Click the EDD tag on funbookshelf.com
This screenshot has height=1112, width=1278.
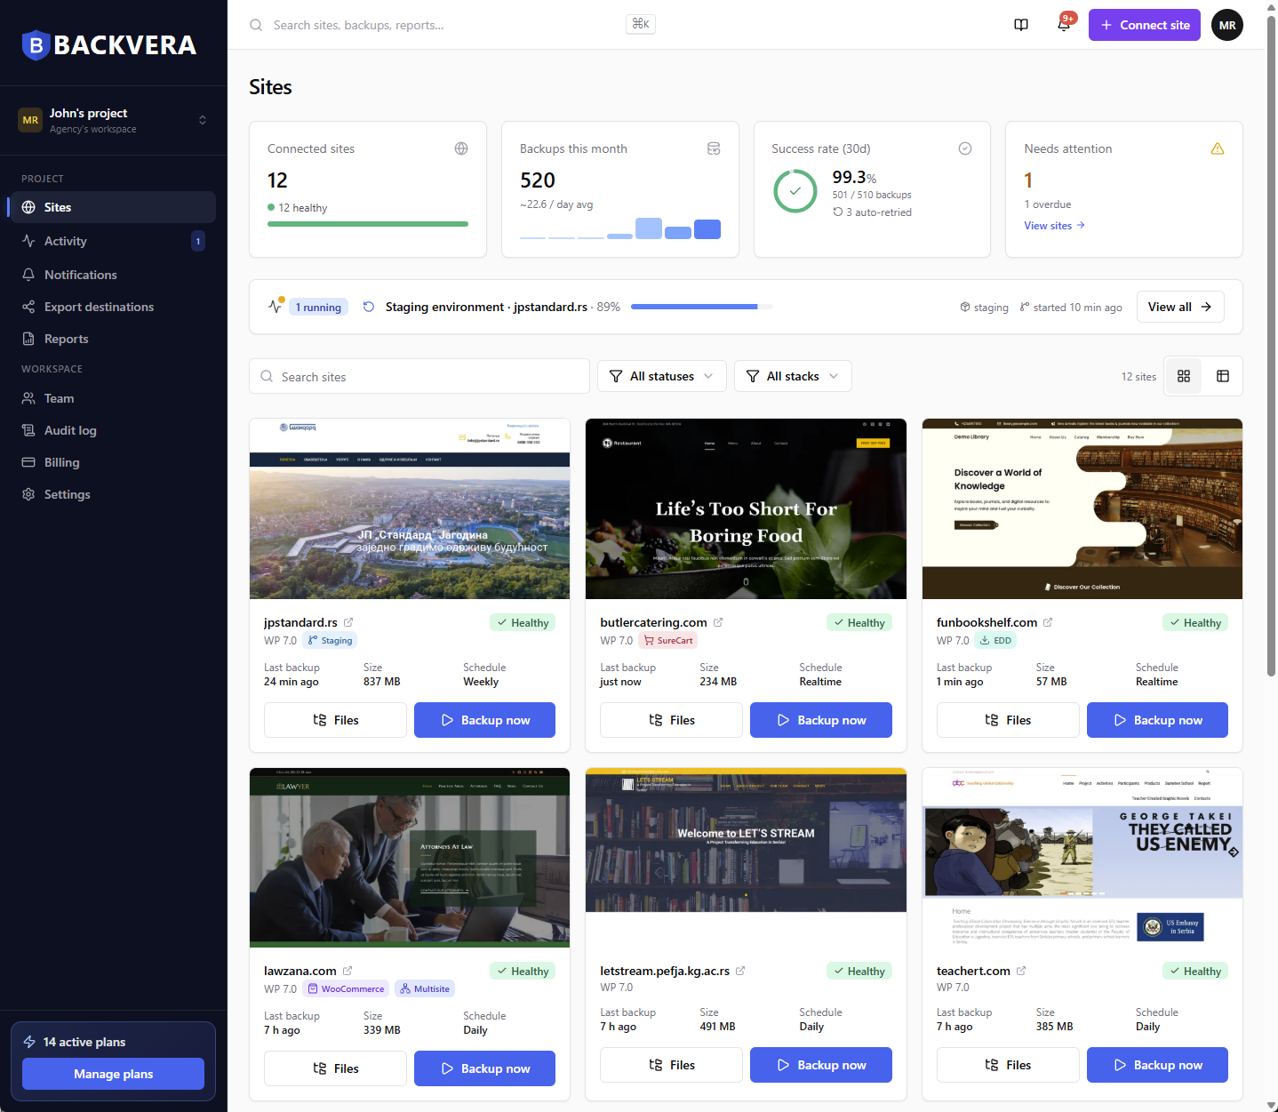coord(995,640)
